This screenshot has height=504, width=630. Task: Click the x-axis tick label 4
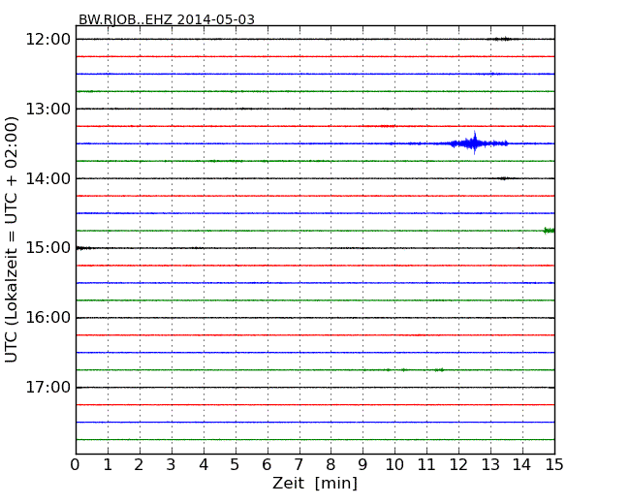coord(204,464)
